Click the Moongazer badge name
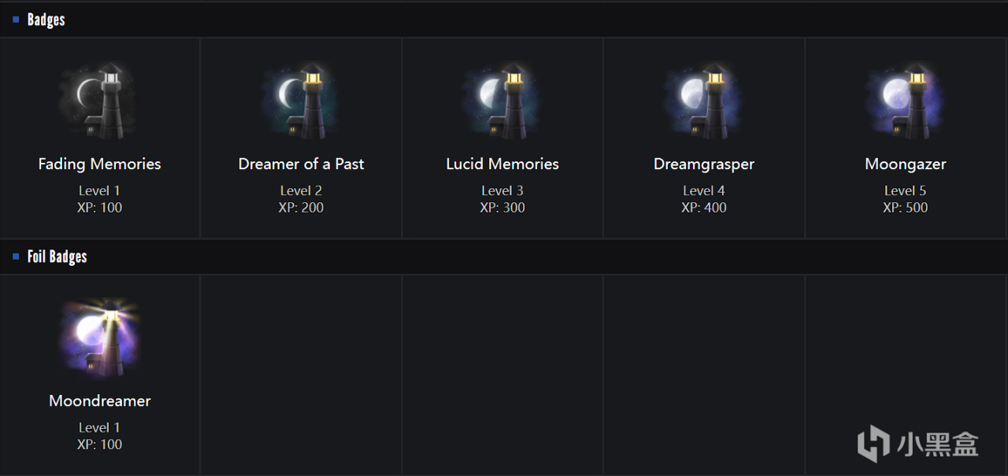The image size is (1008, 476). [x=906, y=164]
